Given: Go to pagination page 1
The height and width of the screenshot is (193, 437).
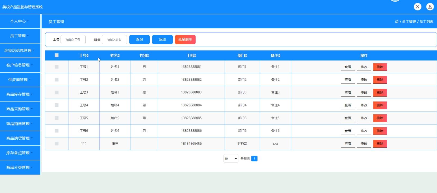Looking at the screenshot, I should tap(254, 159).
